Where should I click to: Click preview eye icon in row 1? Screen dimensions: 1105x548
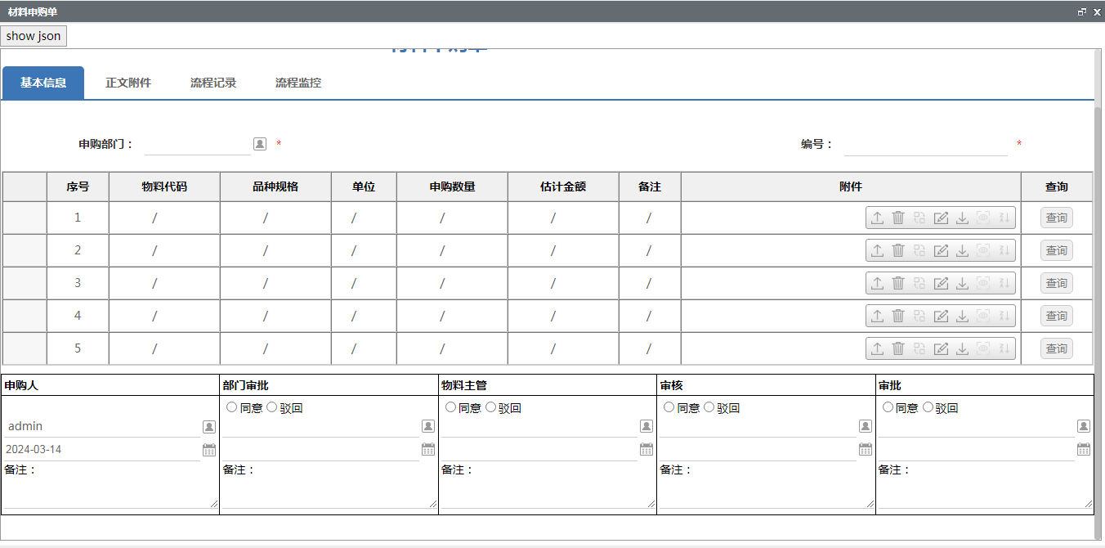pyautogui.click(x=983, y=218)
